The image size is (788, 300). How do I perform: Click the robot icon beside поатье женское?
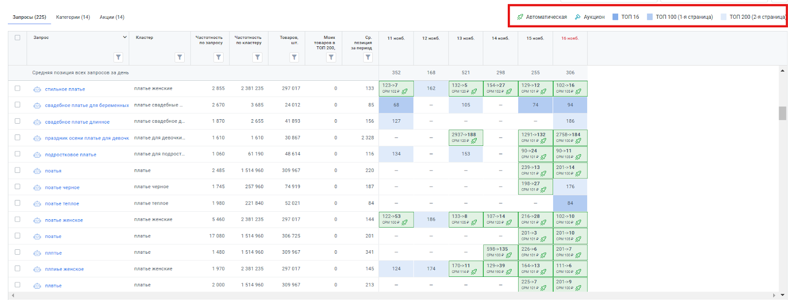coord(37,220)
